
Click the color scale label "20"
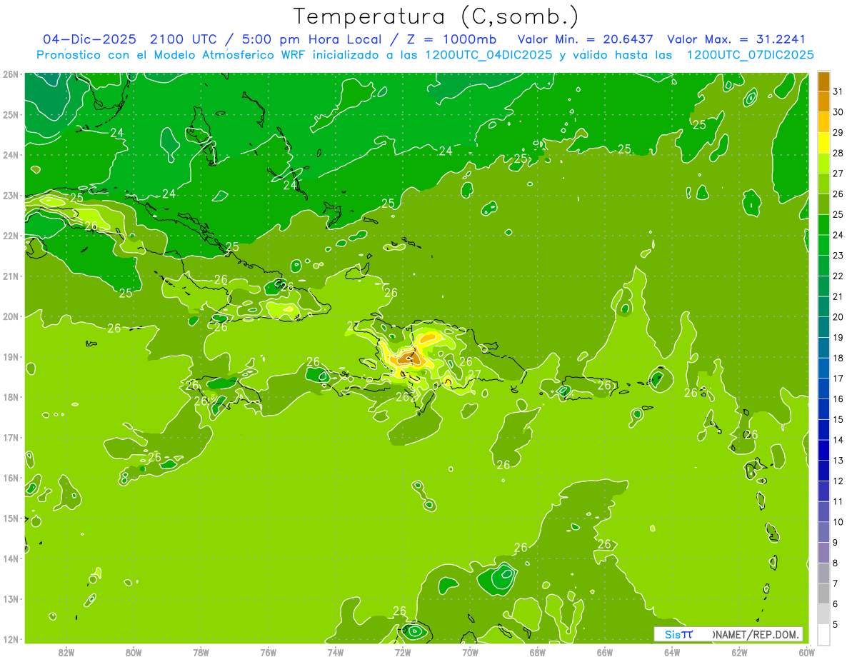point(838,317)
